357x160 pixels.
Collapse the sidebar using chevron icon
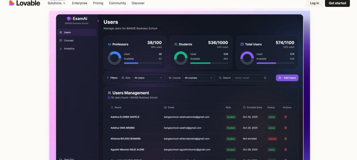(98, 21)
